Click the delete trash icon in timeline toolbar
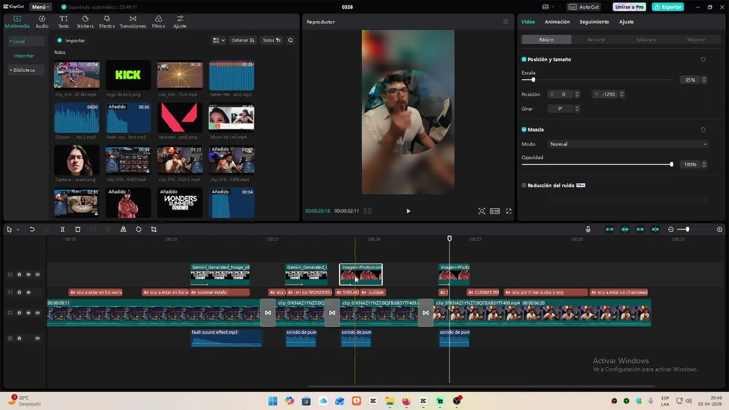The height and width of the screenshot is (410, 729). 78,229
